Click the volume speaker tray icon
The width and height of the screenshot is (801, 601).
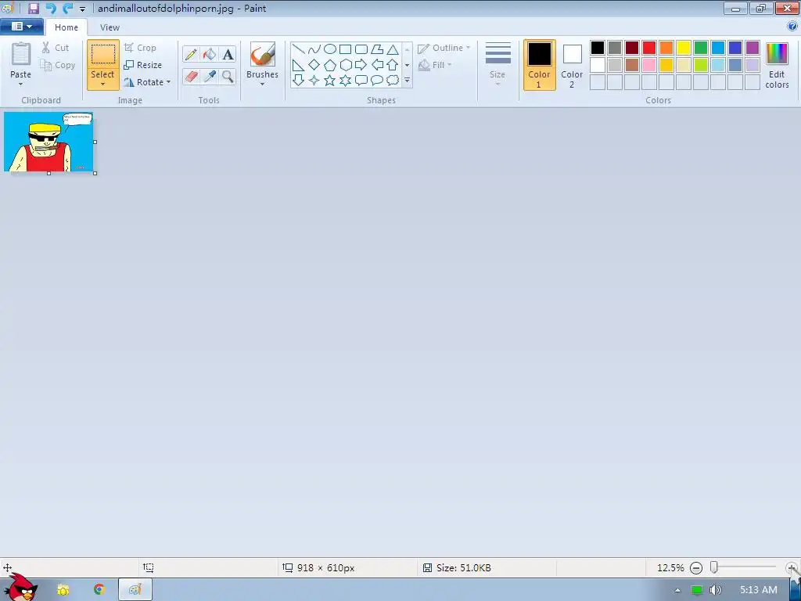coord(717,590)
